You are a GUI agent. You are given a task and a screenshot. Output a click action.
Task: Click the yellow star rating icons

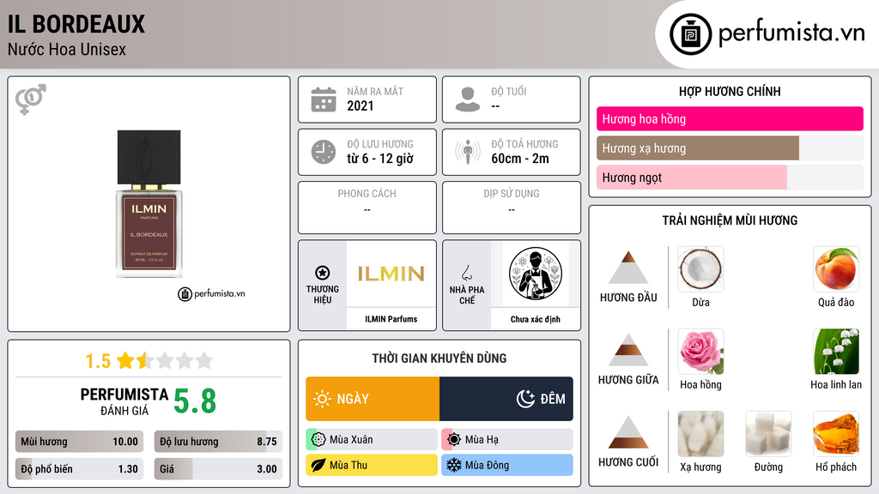164,361
